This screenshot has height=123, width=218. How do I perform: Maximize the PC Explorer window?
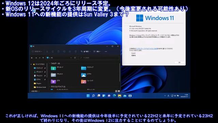(112, 46)
